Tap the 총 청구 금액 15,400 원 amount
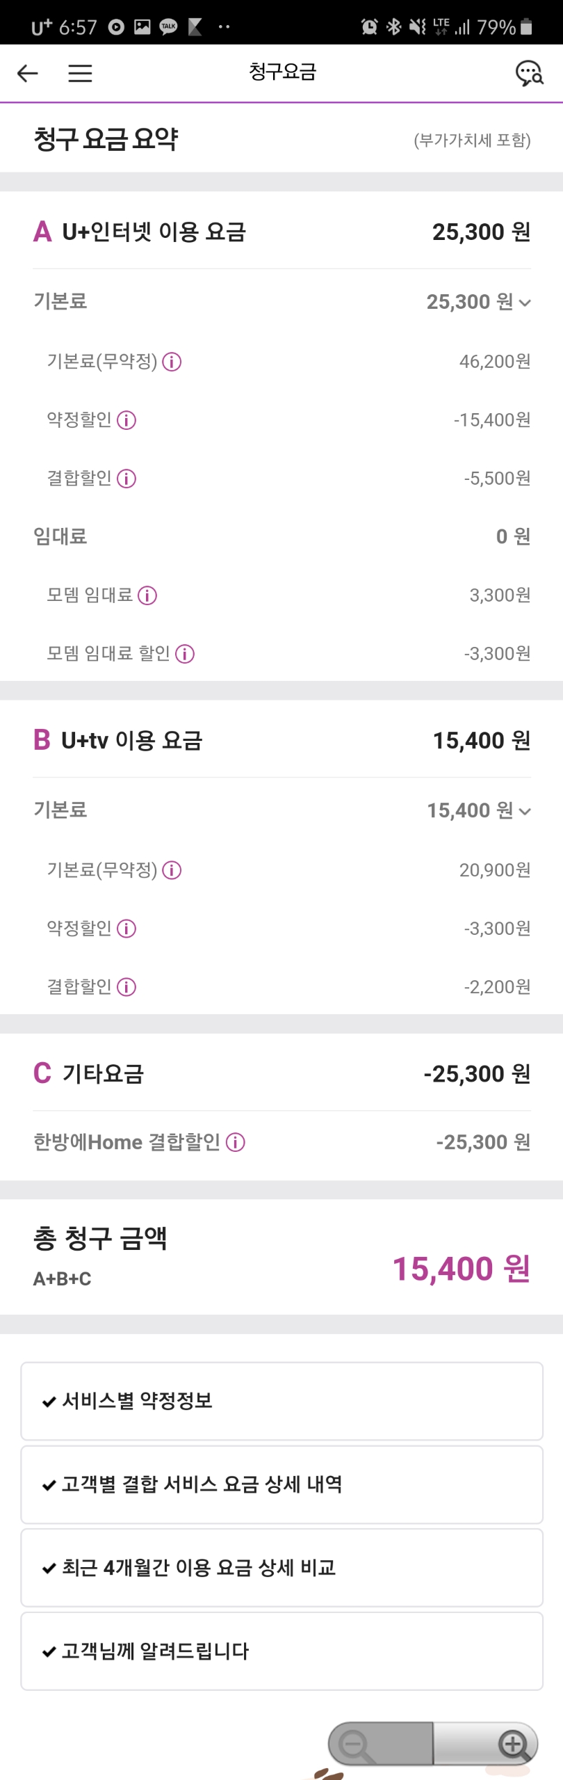The height and width of the screenshot is (1780, 563). [x=461, y=1269]
